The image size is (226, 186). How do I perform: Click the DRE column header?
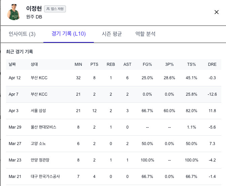212,64
